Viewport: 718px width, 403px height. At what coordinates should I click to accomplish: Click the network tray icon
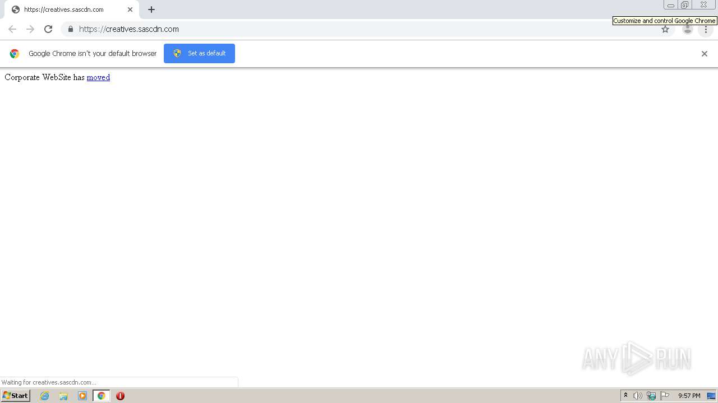point(651,396)
